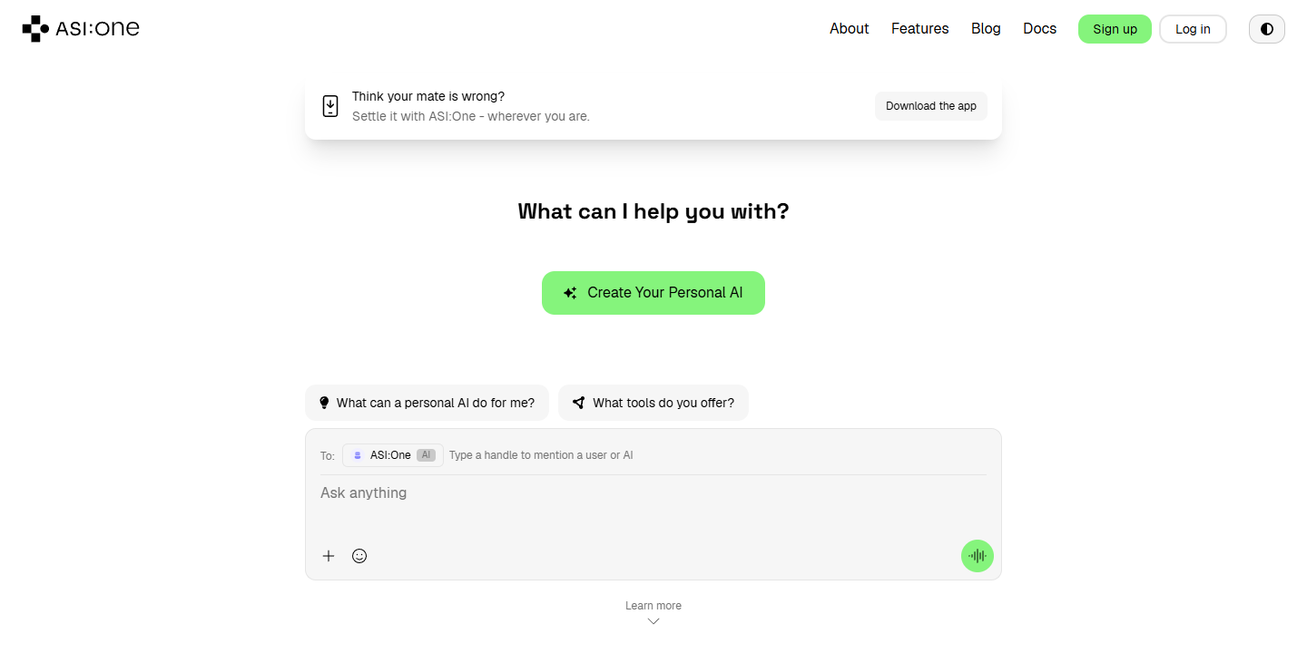
Task: Click the lightbulb icon in suggestion chip
Action: tap(324, 403)
